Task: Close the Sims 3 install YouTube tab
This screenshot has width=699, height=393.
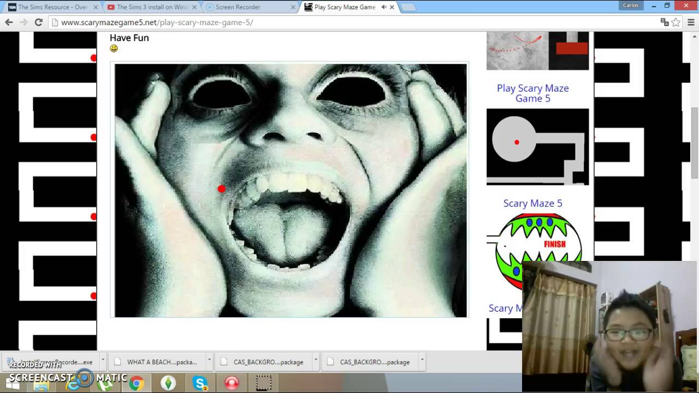Action: point(194,7)
